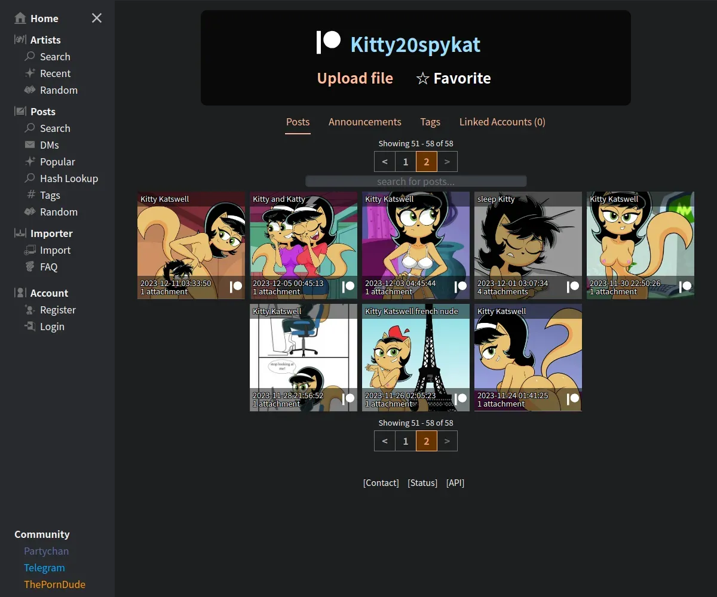
Task: Open the Artists section heading icon
Action: coord(20,40)
